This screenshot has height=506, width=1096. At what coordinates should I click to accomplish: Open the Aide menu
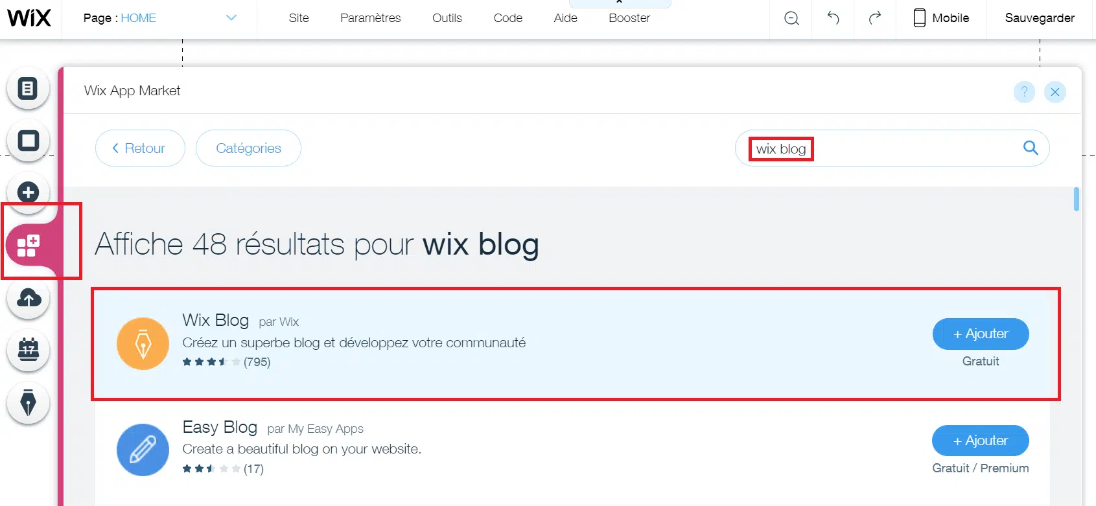tap(566, 18)
